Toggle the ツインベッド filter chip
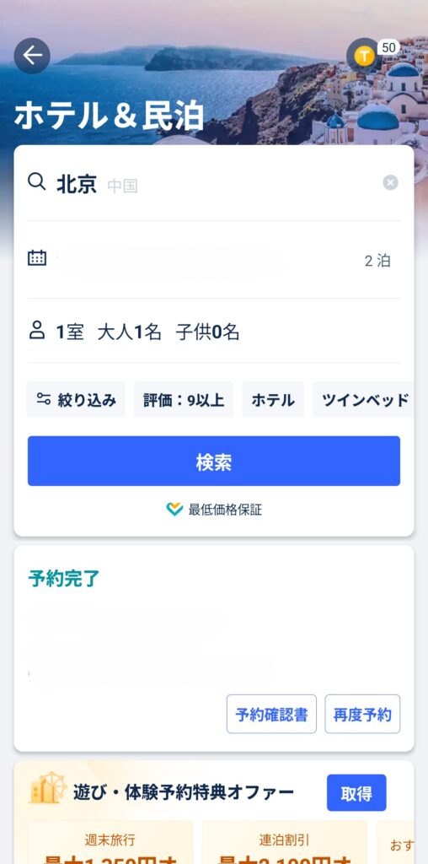Viewport: 428px width, 864px height. coord(364,399)
